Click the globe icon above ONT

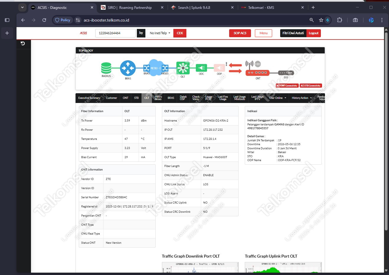(258, 64)
